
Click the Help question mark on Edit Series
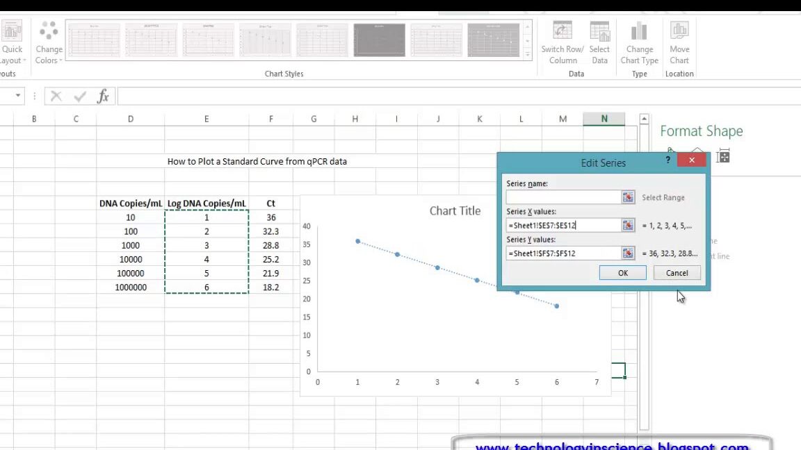667,160
